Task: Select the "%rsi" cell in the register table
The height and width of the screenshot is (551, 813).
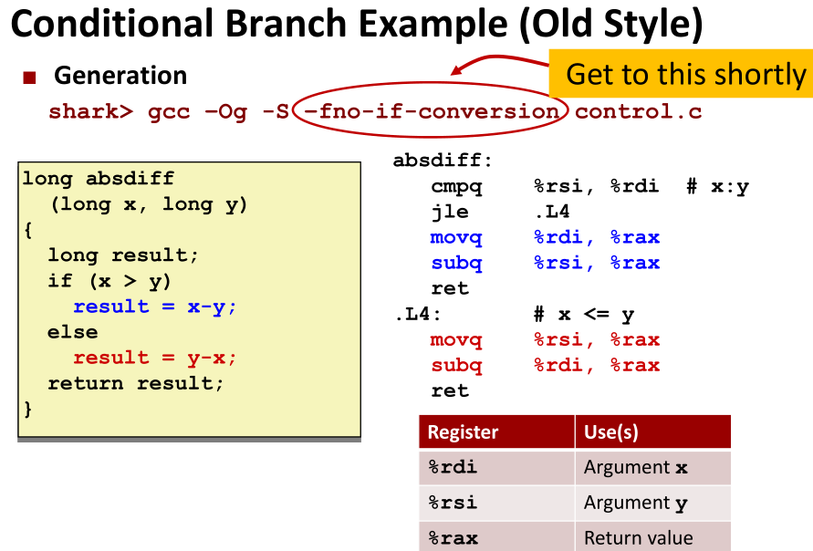Action: pos(496,503)
